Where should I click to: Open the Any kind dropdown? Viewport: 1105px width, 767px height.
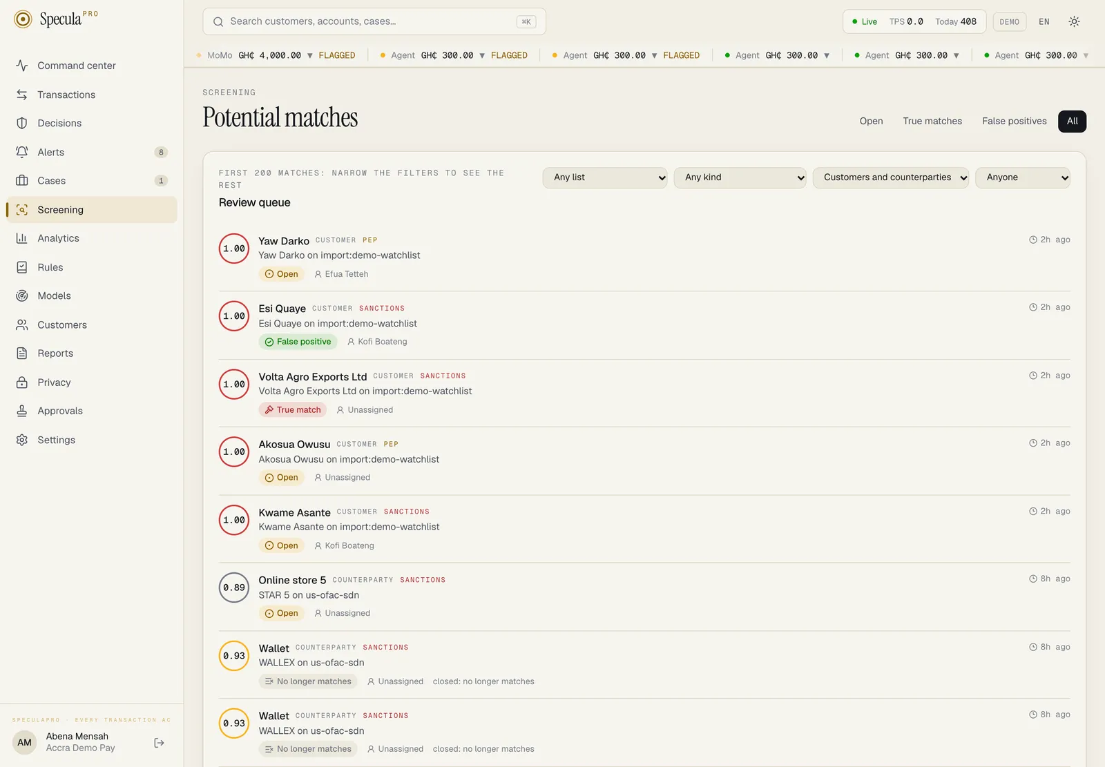click(740, 177)
